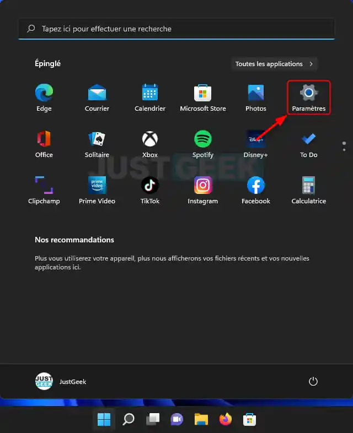
Task: Open Instagram
Action: click(203, 190)
